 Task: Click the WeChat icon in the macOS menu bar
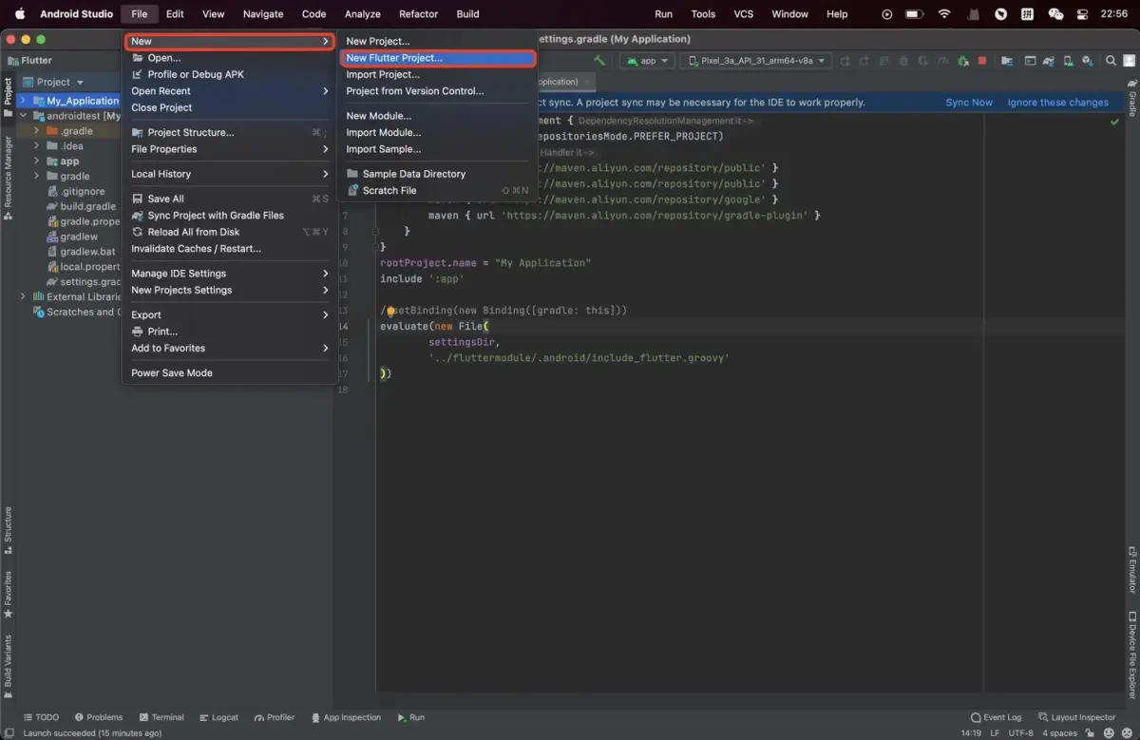tap(1055, 14)
